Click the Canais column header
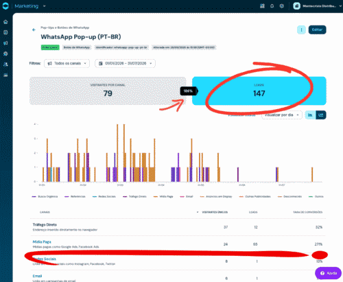Viewport: 343px width, 282px height. coord(45,212)
